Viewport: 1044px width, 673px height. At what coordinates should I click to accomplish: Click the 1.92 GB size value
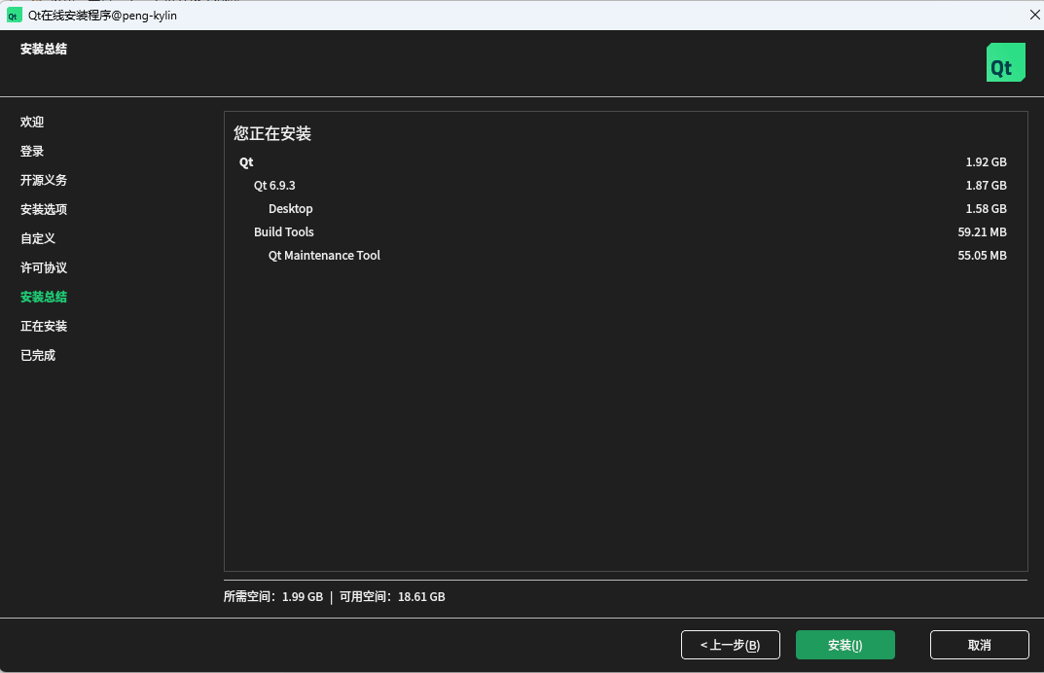986,161
